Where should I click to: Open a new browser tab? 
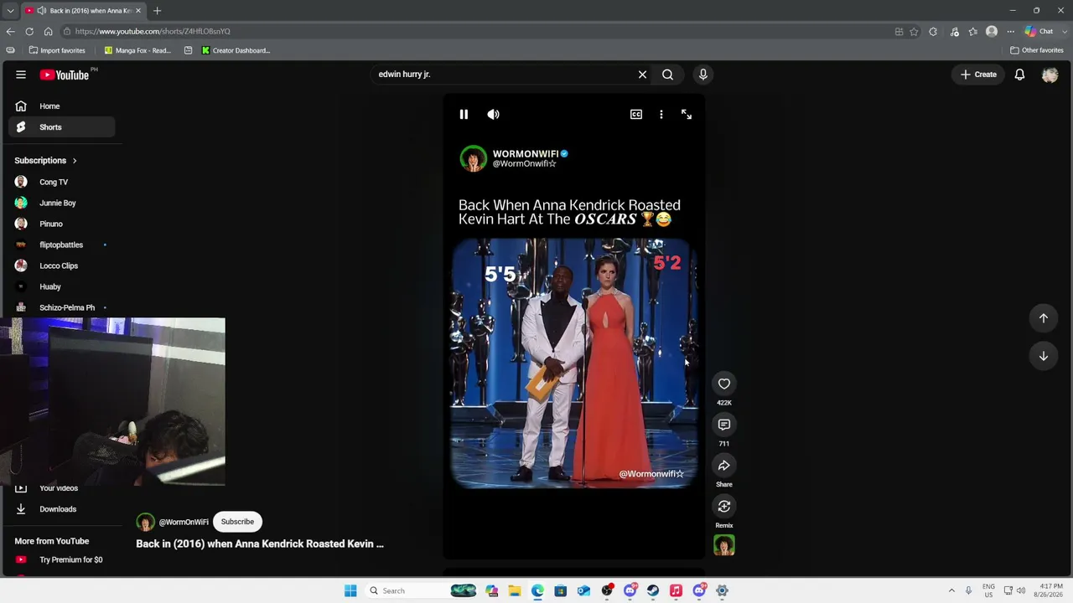[157, 11]
